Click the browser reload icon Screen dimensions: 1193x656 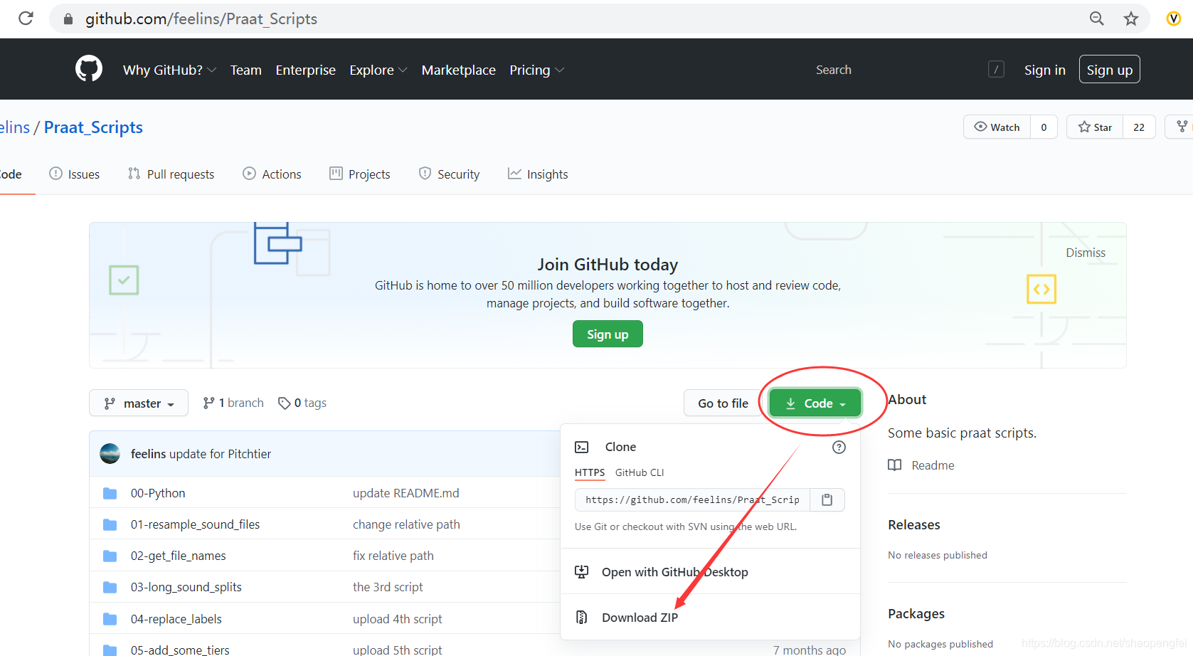pos(26,18)
